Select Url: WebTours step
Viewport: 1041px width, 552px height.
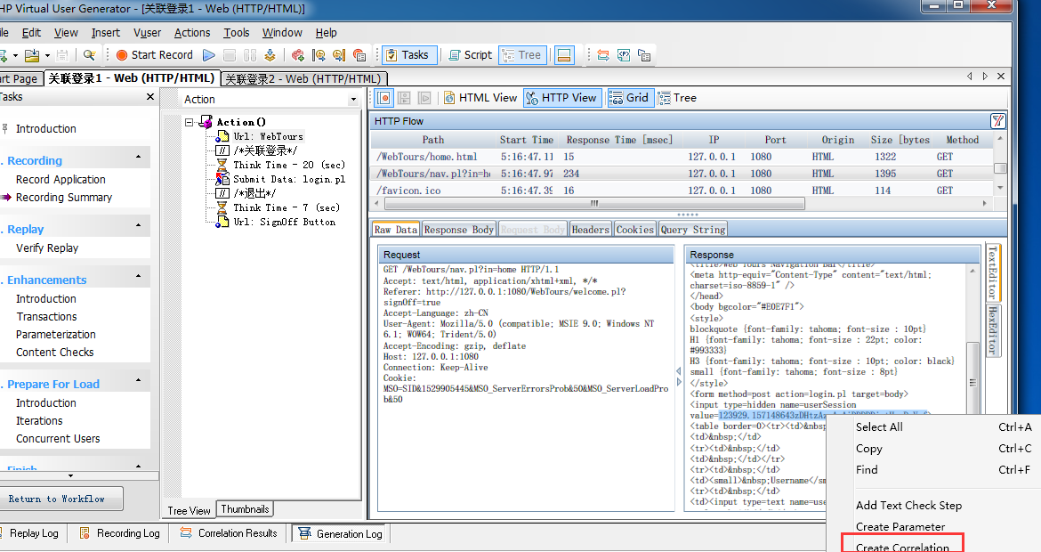tap(268, 136)
